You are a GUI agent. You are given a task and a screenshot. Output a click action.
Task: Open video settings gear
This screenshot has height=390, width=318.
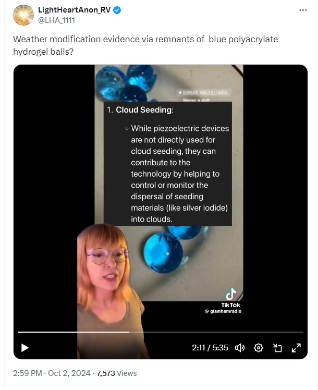click(259, 347)
